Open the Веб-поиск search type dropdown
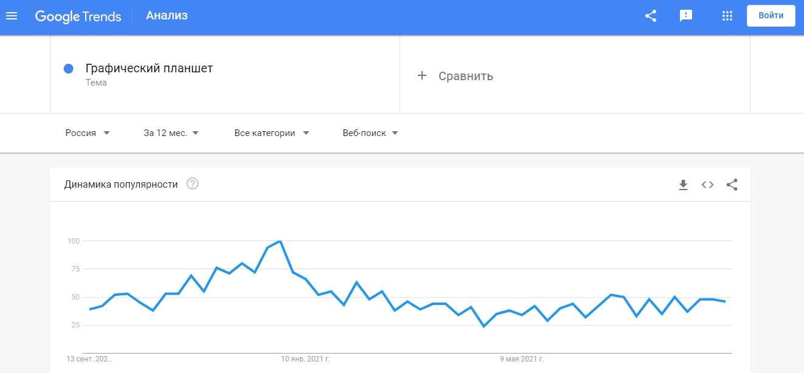The image size is (804, 373). coord(370,133)
